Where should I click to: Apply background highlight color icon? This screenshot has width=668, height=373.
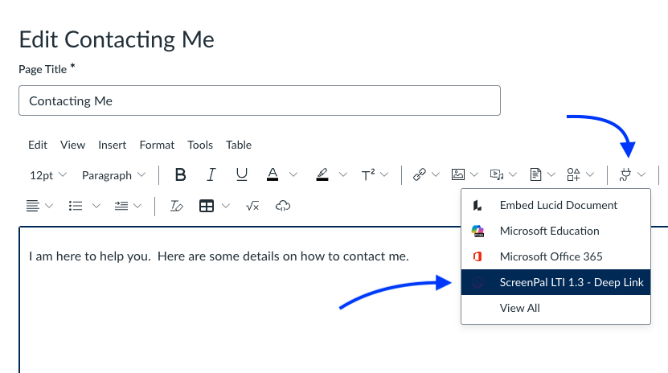[x=322, y=174]
